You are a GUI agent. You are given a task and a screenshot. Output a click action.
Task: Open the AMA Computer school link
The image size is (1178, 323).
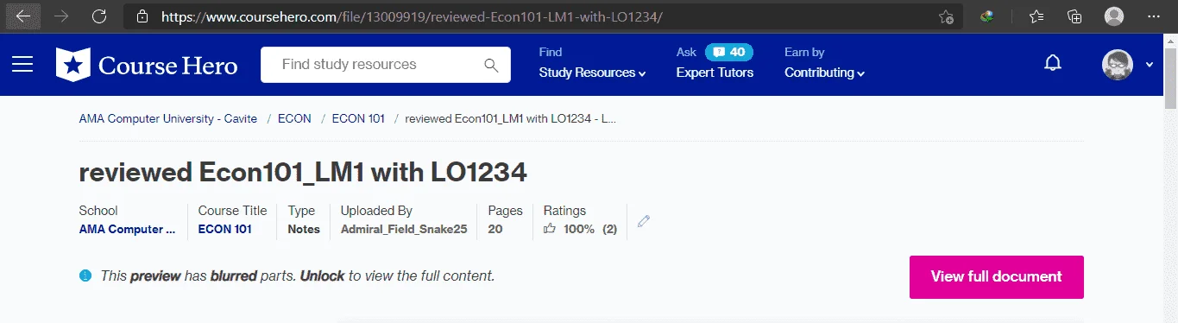(127, 230)
